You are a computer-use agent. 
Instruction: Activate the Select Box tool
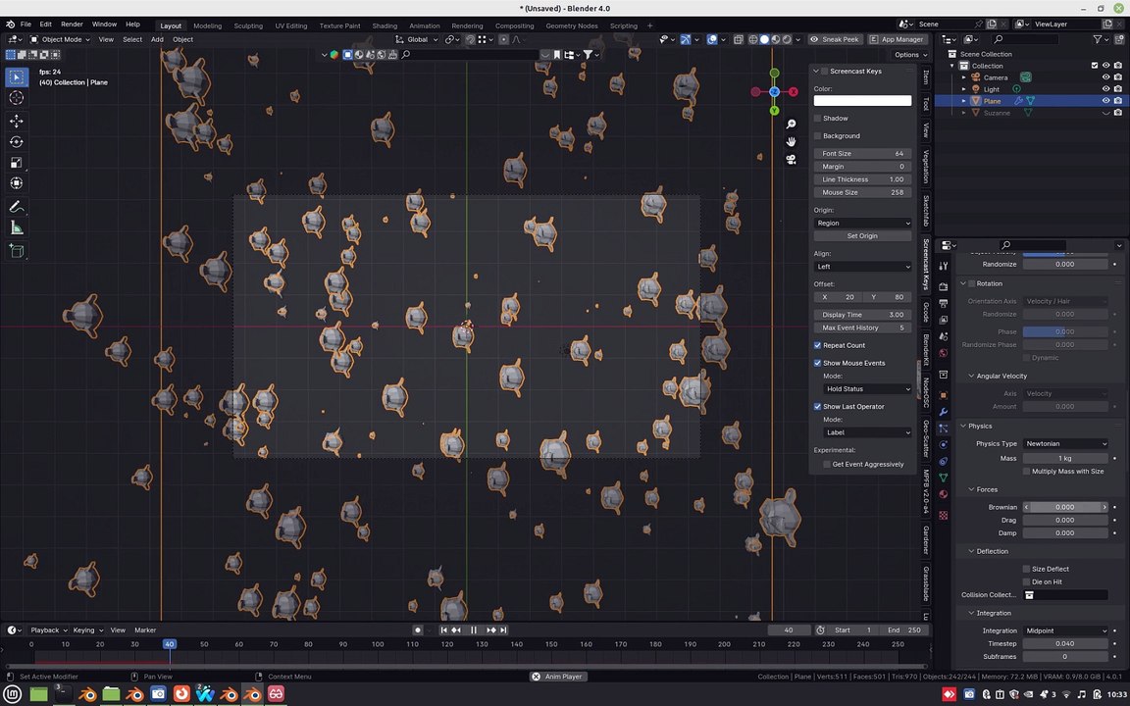17,76
